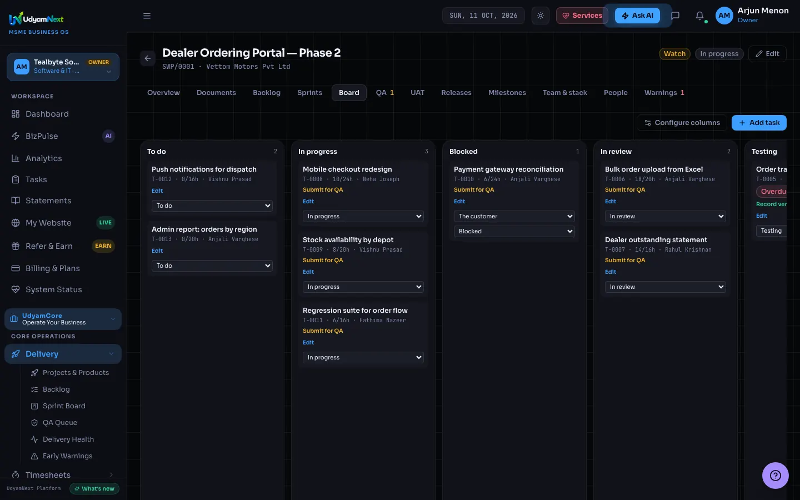Open Early Warnings sidebar item
This screenshot has height=500, width=800.
[x=72, y=456]
